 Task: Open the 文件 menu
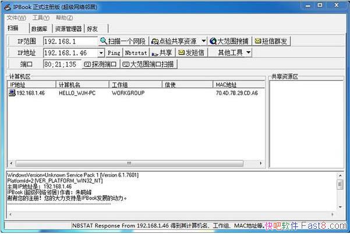[16, 17]
